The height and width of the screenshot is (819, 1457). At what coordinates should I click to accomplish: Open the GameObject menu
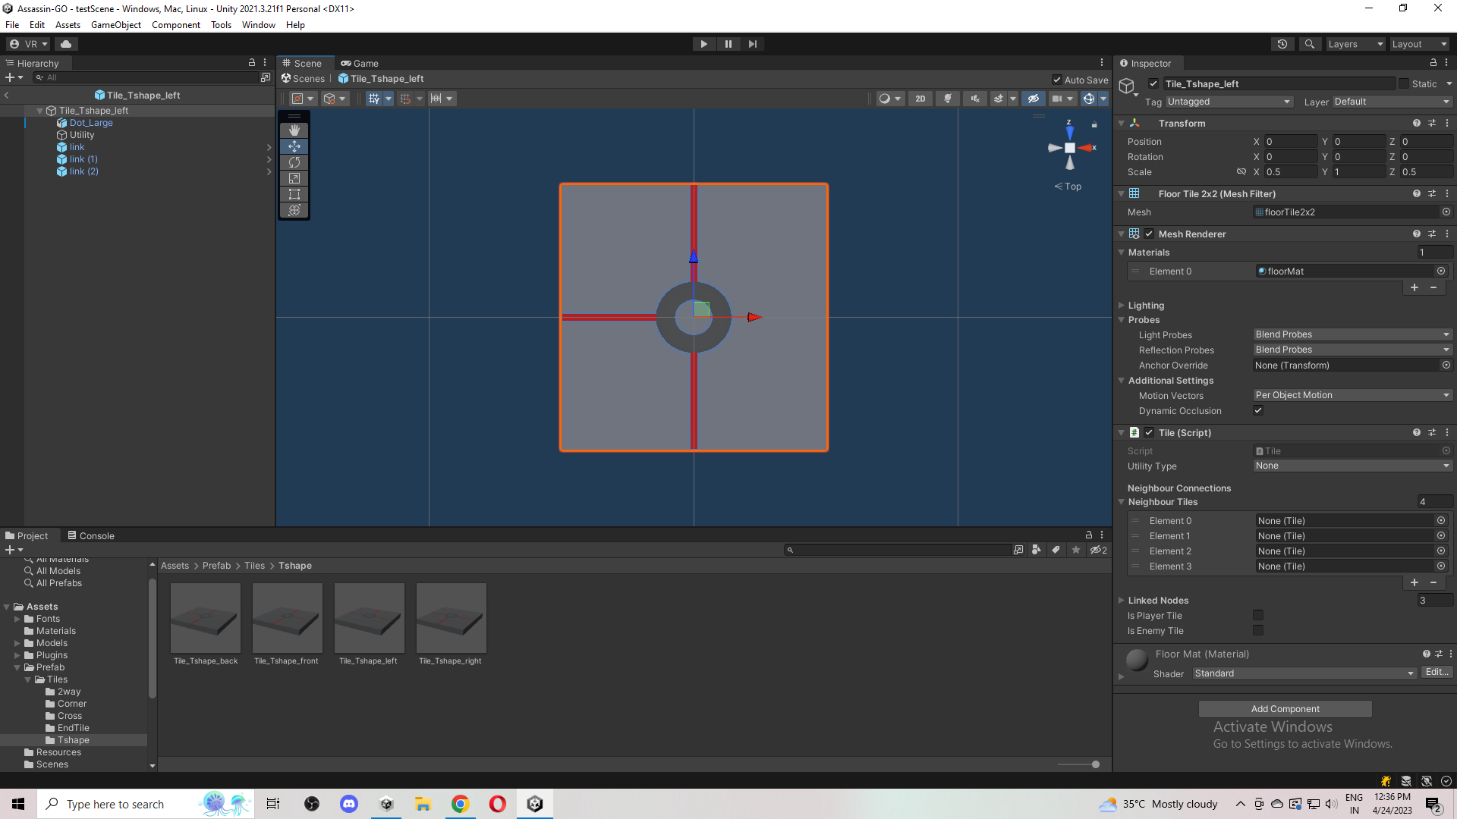[x=116, y=25]
